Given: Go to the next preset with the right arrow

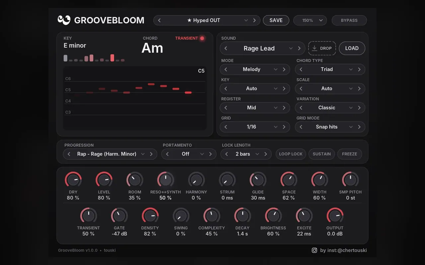Looking at the screenshot, I should (255, 20).
